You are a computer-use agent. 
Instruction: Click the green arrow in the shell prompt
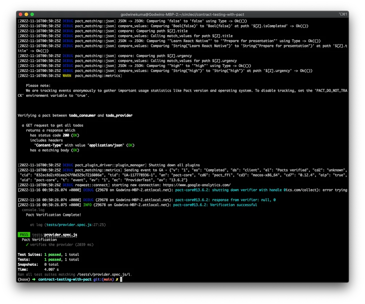pos(34,279)
